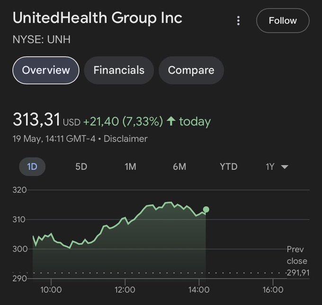Viewport: 322px width, 305px height.
Task: Click the 313,31 price value
Action: 36,120
